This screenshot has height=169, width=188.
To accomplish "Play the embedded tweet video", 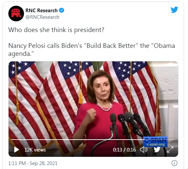I will click(x=16, y=150).
